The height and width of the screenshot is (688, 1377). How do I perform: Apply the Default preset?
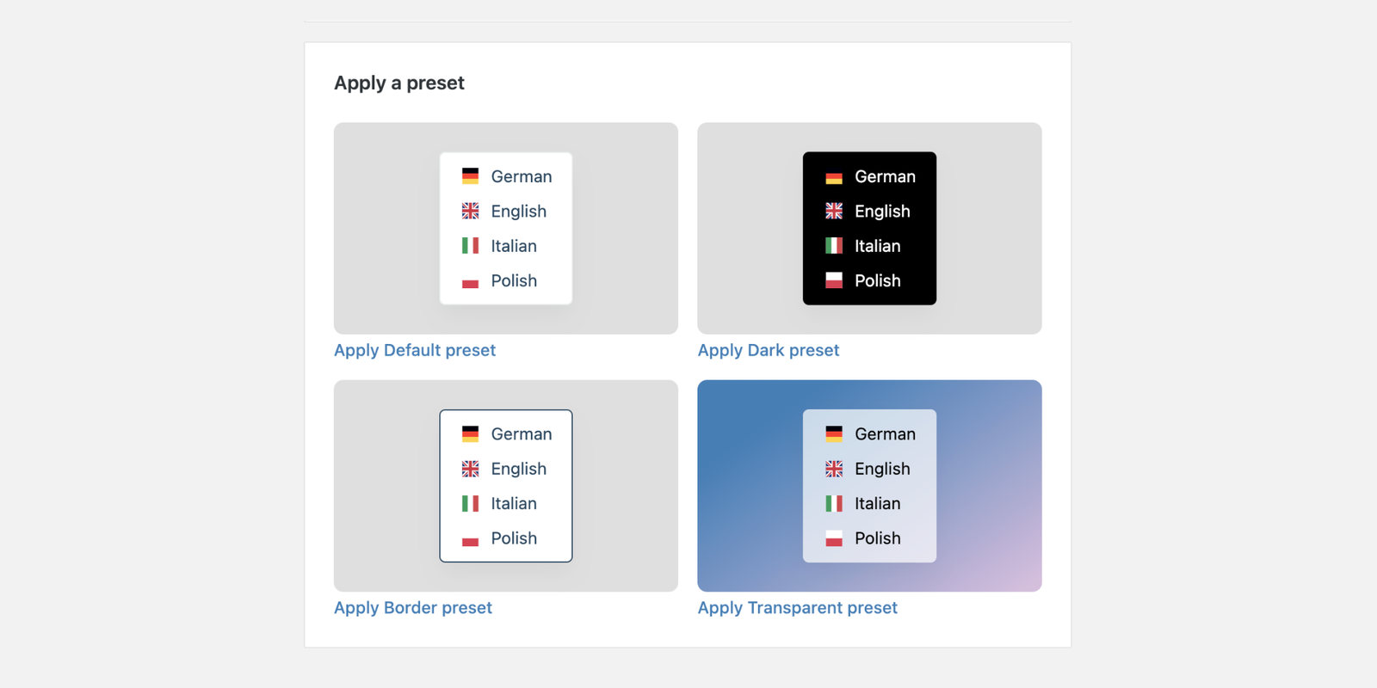pyautogui.click(x=415, y=350)
